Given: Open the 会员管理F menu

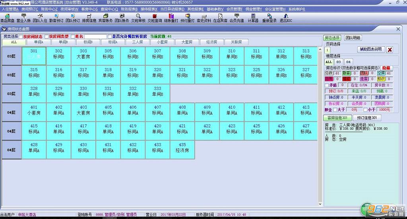Looking at the screenshot, I should (235, 9).
